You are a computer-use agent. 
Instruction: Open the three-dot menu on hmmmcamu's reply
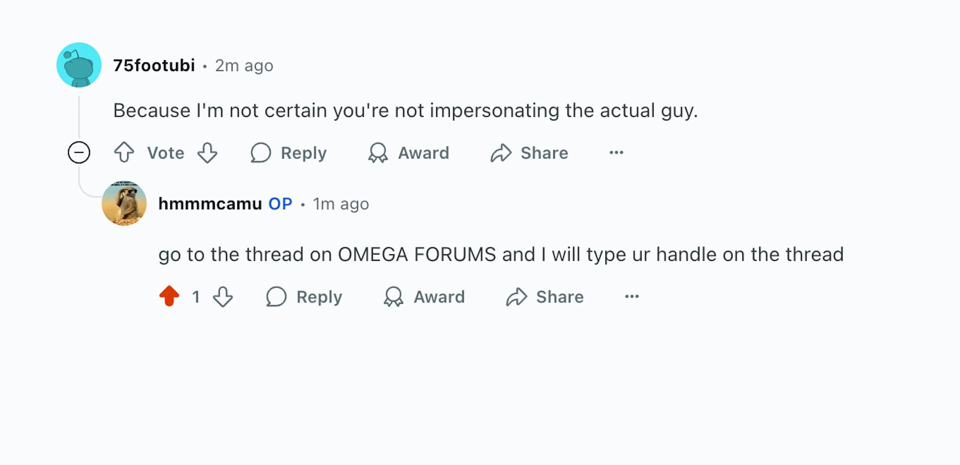[632, 296]
